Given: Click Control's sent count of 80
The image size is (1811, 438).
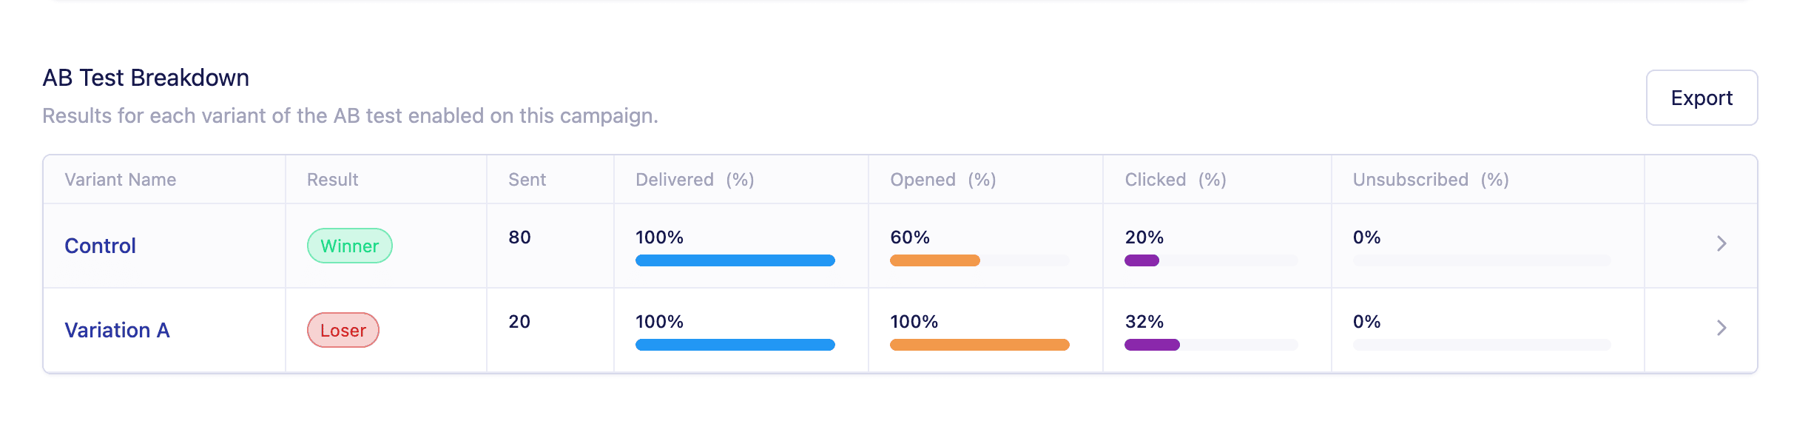Looking at the screenshot, I should point(519,237).
